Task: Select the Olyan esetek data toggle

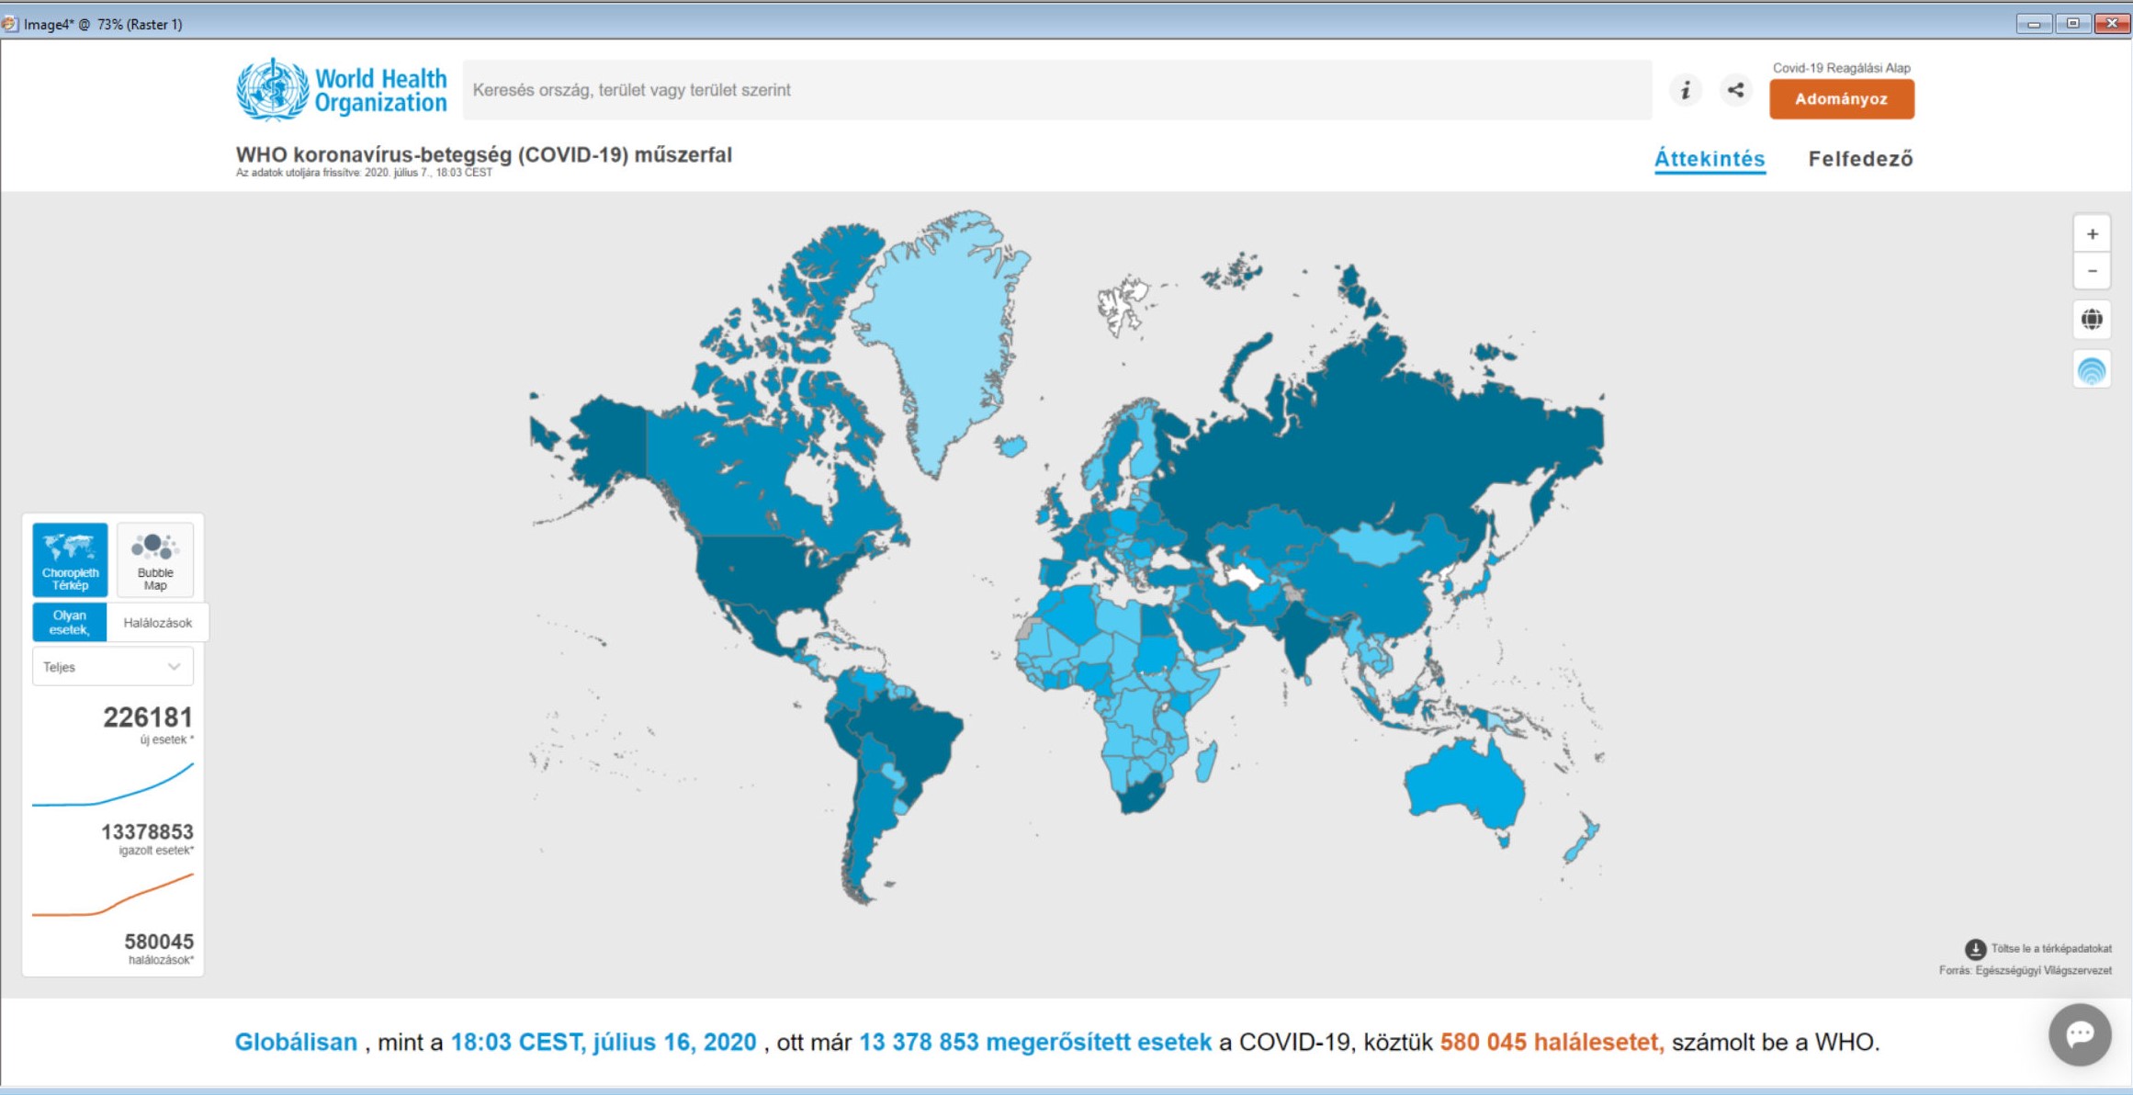Action: [x=70, y=623]
